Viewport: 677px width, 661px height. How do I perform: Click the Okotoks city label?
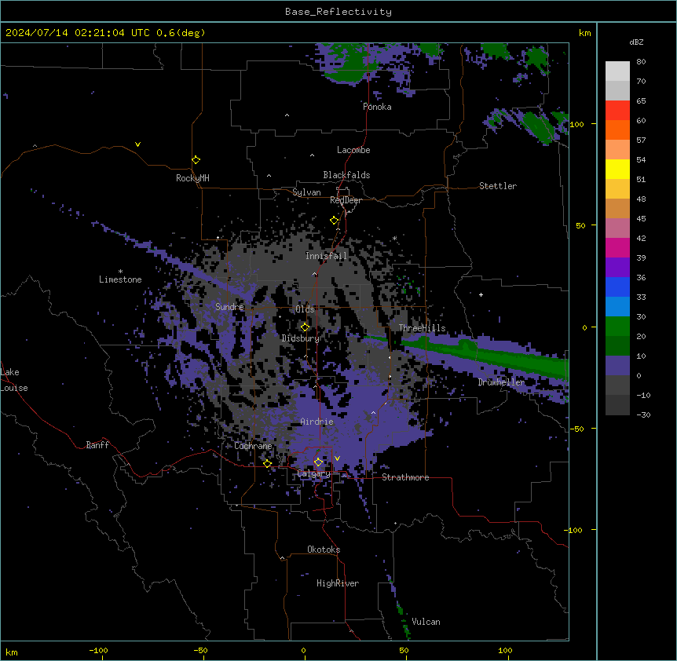(x=324, y=550)
